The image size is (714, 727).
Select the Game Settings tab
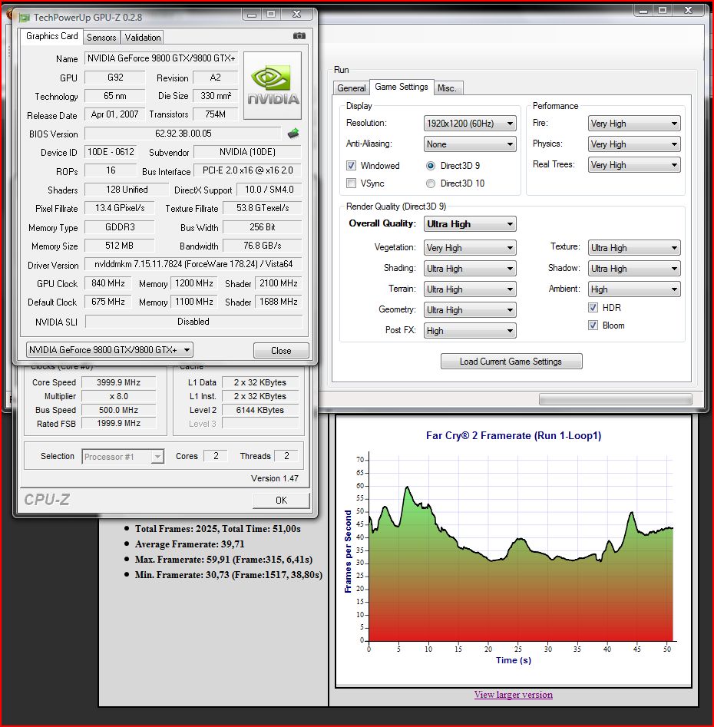tap(402, 87)
